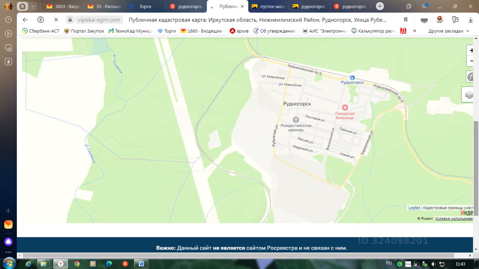Image resolution: width=479 pixels, height=269 pixels.
Task: Zoom out on the cadastral map
Action: tap(471, 61)
